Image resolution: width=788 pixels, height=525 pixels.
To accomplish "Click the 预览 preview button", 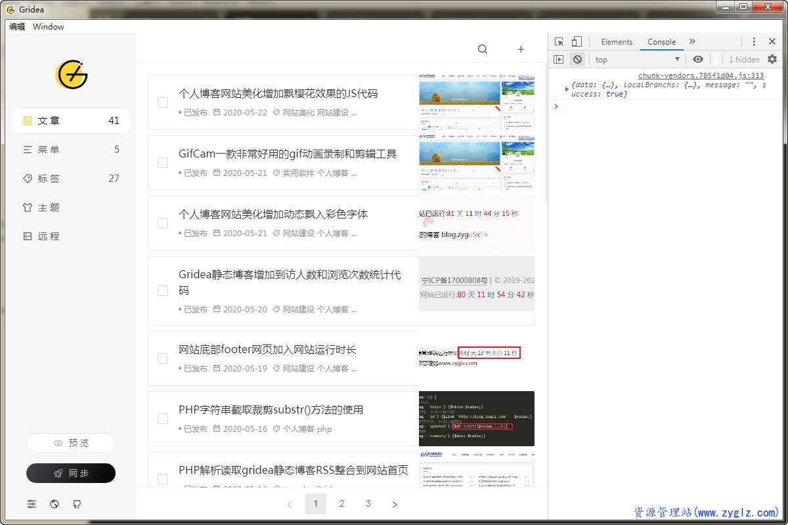I will pos(71,443).
